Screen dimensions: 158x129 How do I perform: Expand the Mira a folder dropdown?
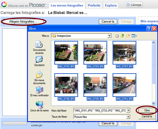pyautogui.click(x=109, y=36)
